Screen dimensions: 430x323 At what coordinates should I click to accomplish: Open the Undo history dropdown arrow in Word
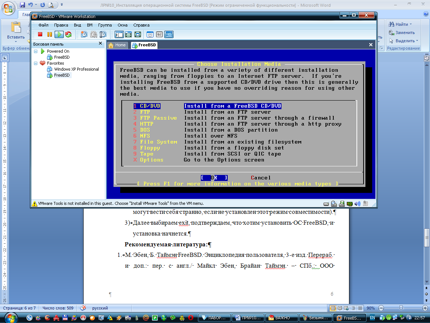[36, 4]
